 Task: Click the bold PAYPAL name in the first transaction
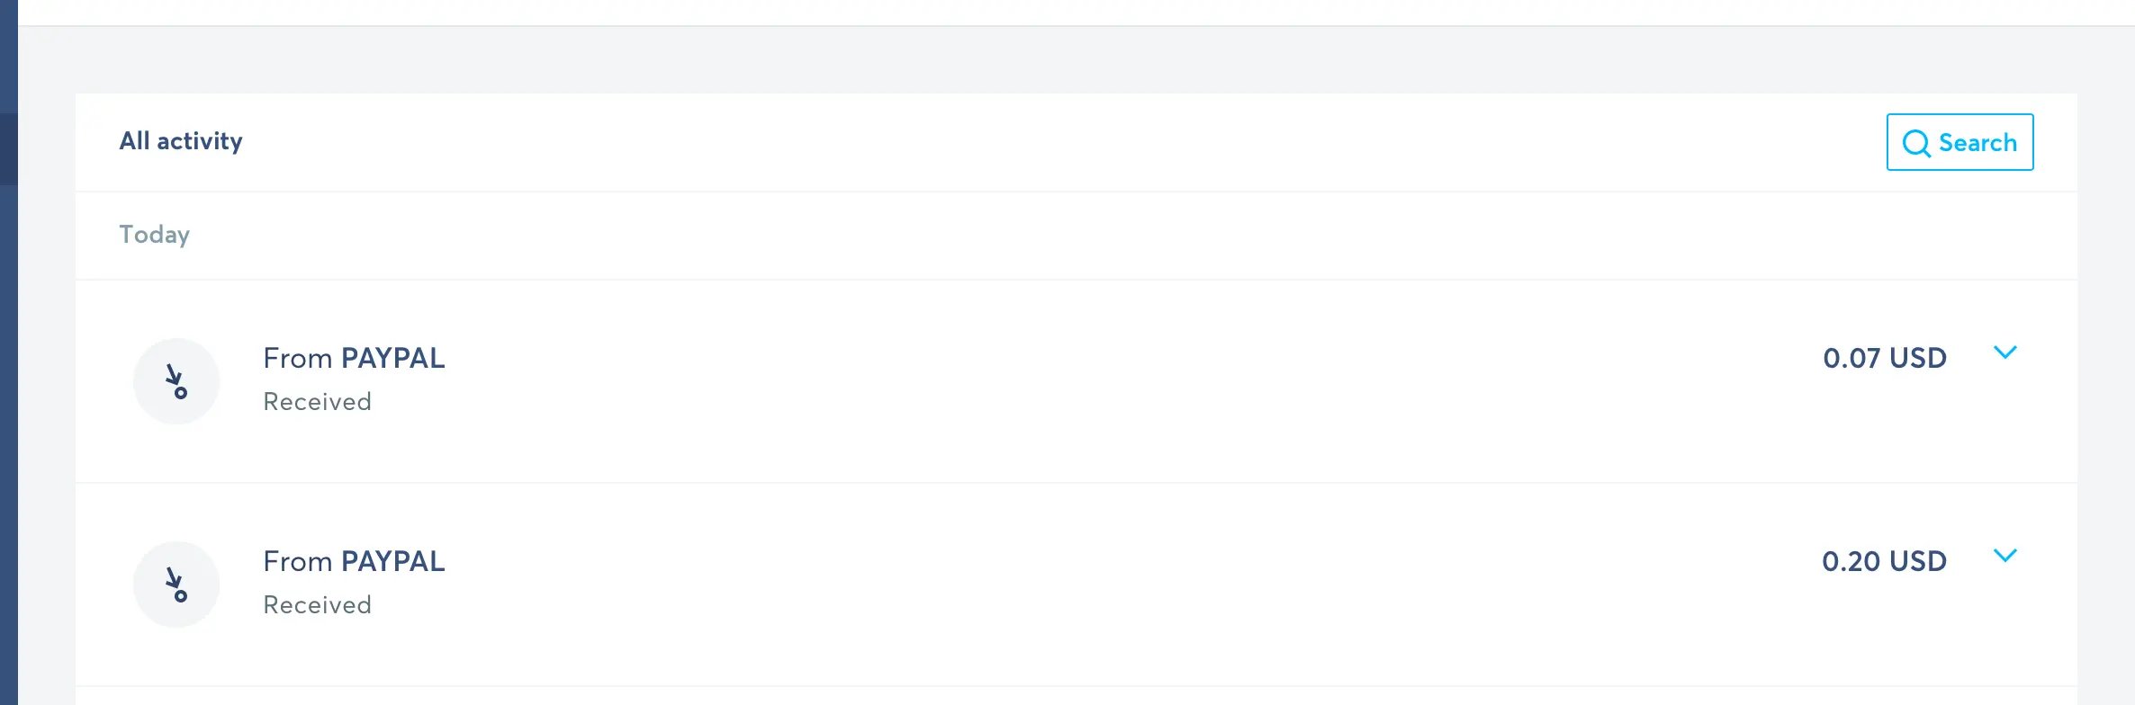pyautogui.click(x=392, y=358)
